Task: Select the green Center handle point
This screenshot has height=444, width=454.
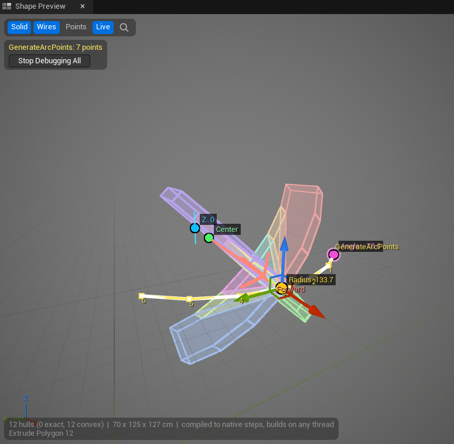Action: [209, 238]
